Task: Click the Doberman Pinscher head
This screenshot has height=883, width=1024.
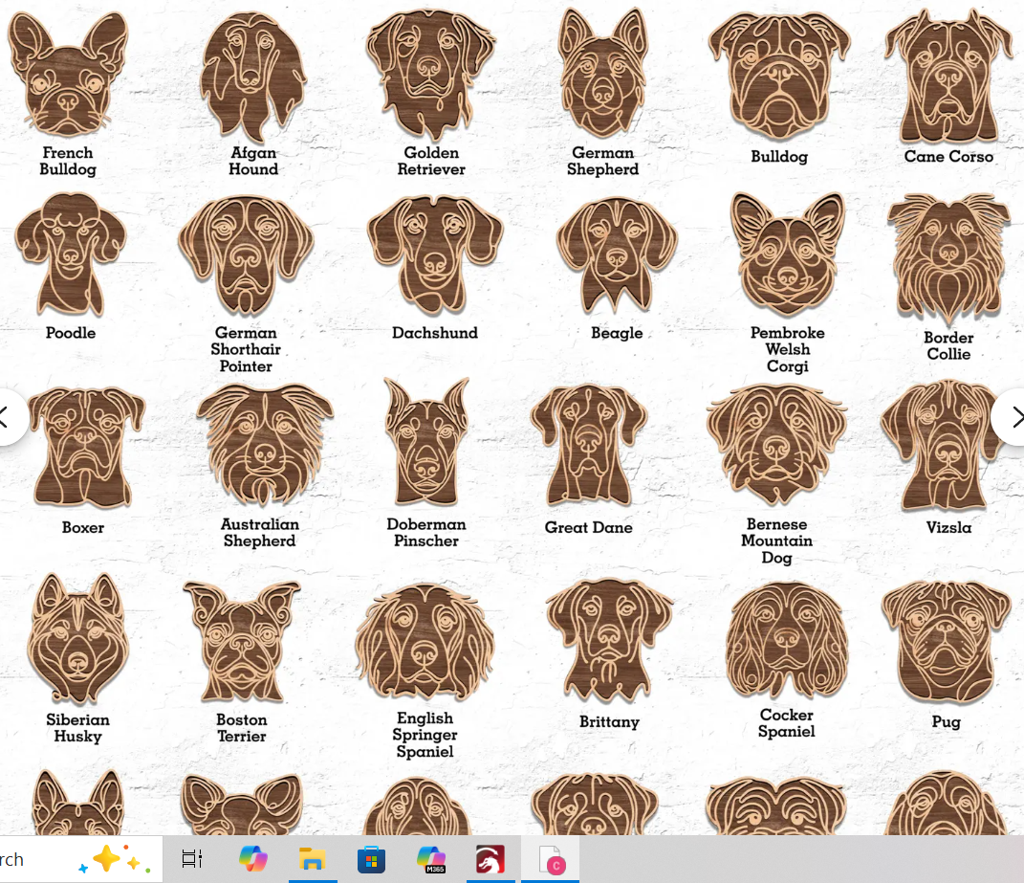Action: tap(426, 444)
